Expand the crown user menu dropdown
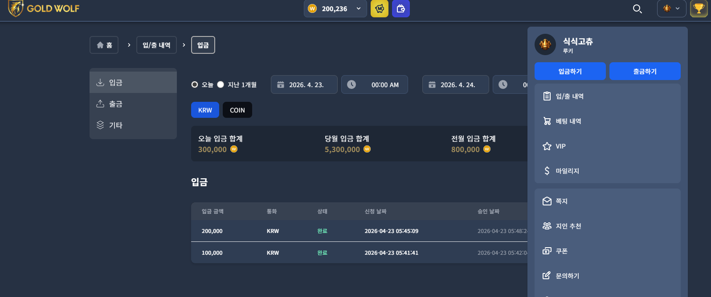 (672, 8)
